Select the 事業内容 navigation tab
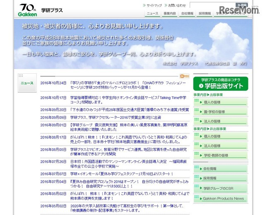Screen dimensions: 265x215 170,14
